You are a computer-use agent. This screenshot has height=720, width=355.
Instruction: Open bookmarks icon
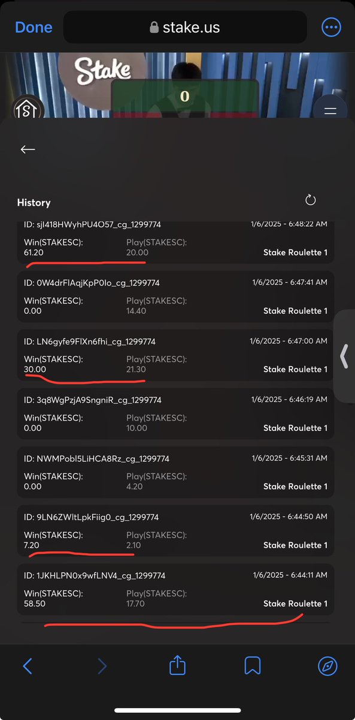pos(252,665)
